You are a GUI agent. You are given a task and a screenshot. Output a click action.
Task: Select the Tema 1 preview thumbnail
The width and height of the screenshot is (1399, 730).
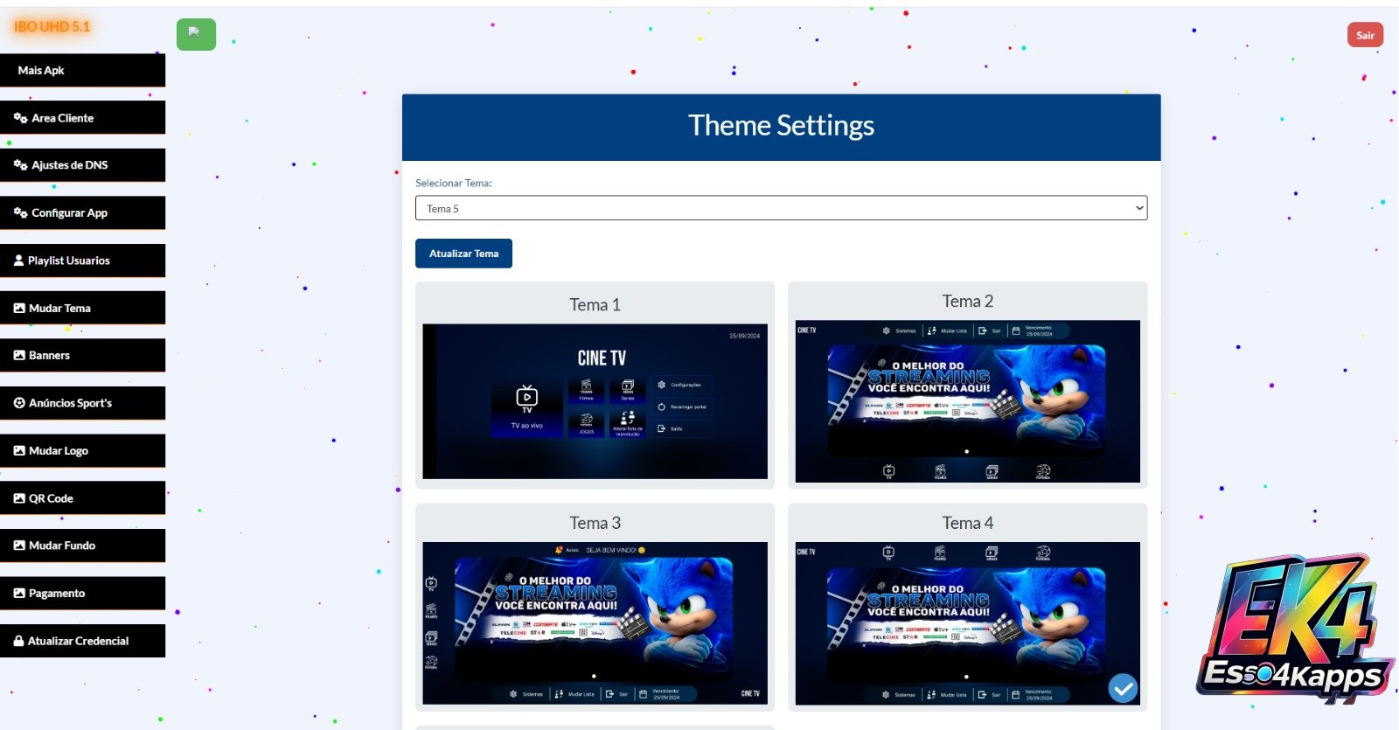click(x=595, y=401)
